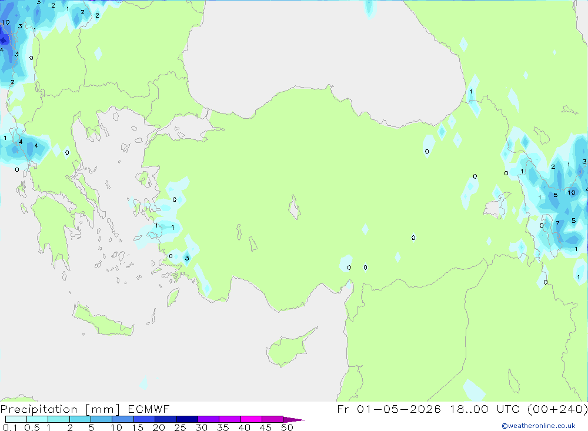
Task: Click the 35–40 mm violet legend swatch
Action: tap(230, 419)
